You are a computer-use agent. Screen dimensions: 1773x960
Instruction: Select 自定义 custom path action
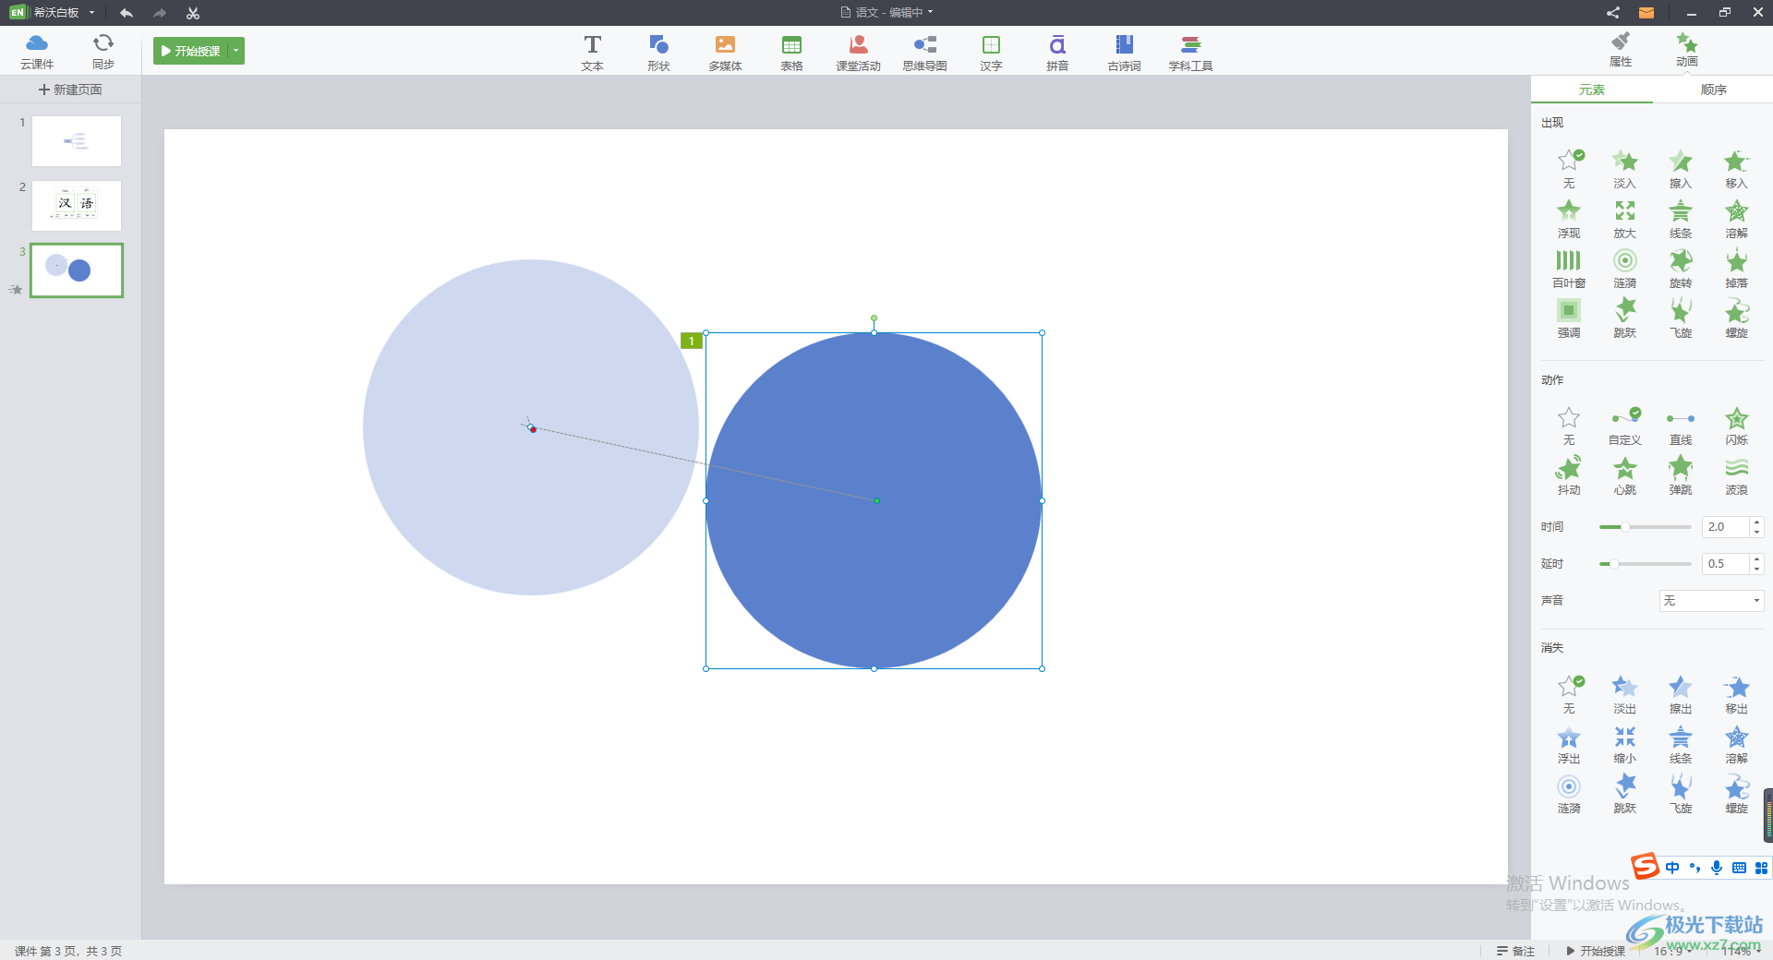tap(1624, 426)
